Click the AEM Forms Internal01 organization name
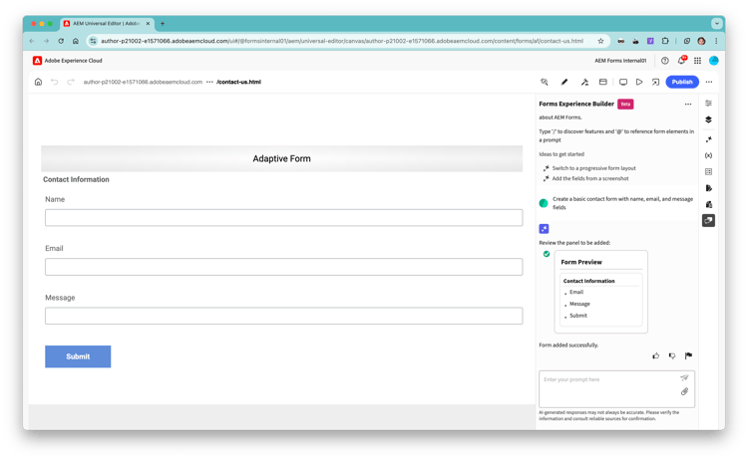 pyautogui.click(x=620, y=61)
